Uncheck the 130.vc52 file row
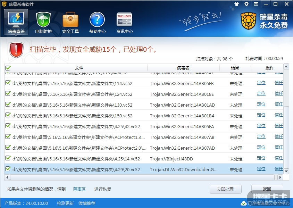The width and height of the screenshot is (293, 208). 8,104
